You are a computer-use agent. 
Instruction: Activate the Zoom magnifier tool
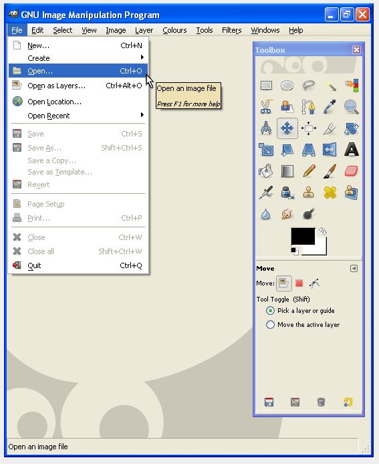pyautogui.click(x=351, y=107)
